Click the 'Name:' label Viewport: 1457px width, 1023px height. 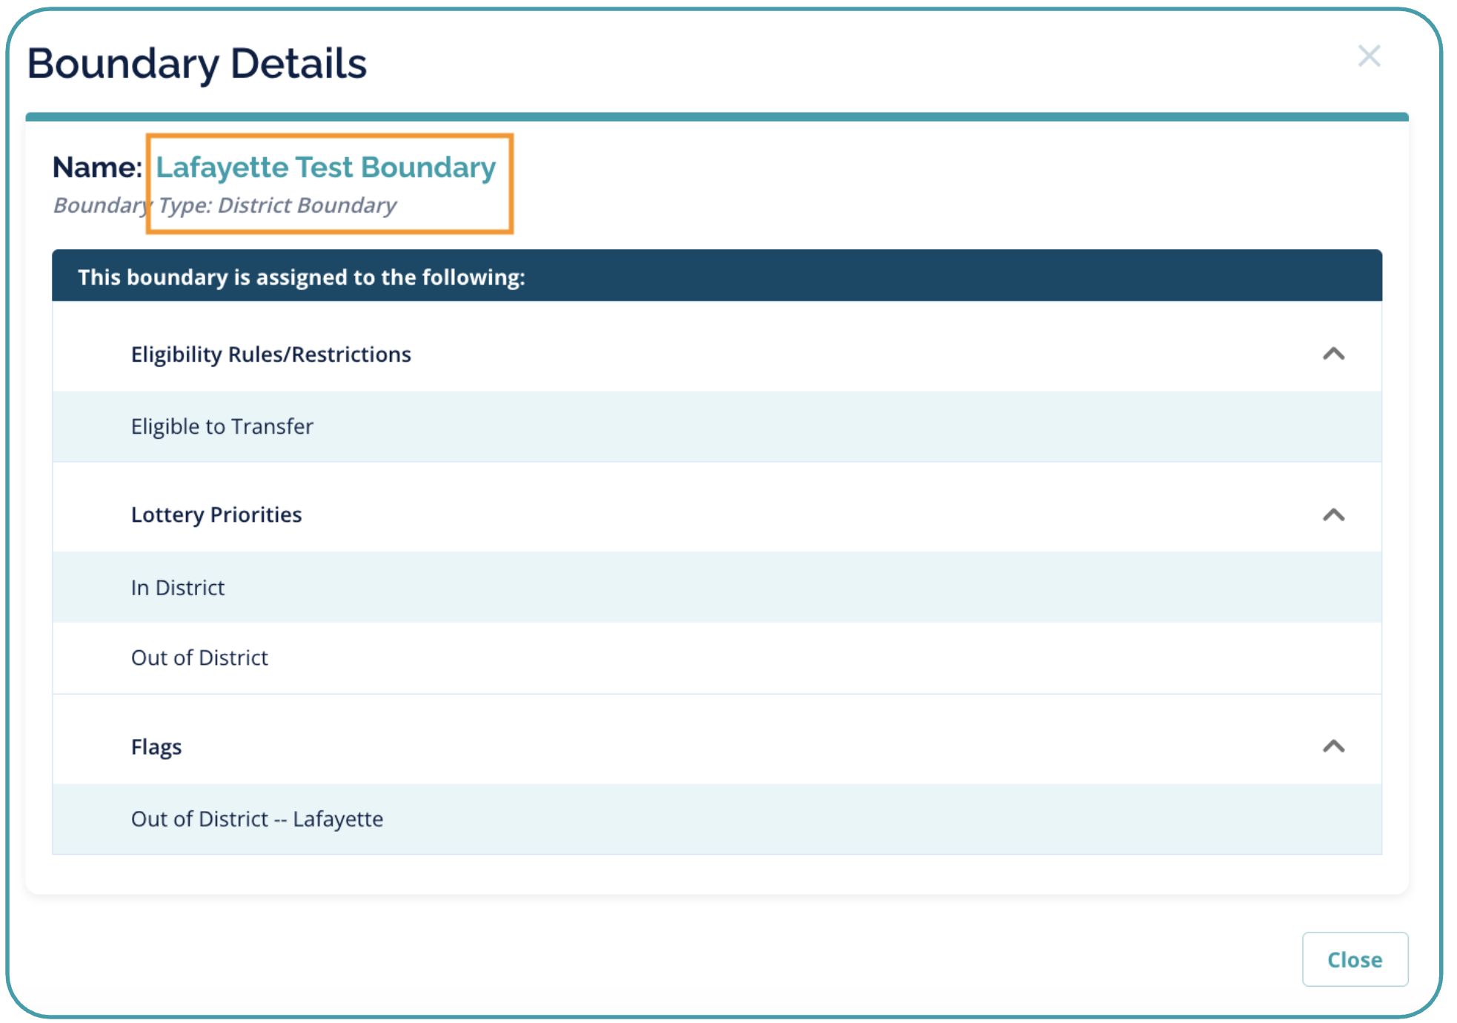(97, 168)
